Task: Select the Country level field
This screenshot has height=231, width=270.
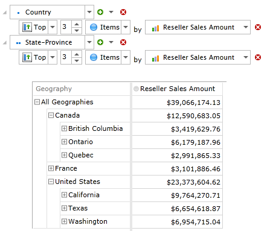Action: [x=48, y=12]
